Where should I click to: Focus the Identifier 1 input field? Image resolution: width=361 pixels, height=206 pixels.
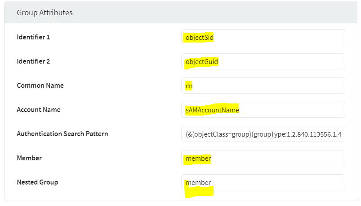tap(263, 37)
